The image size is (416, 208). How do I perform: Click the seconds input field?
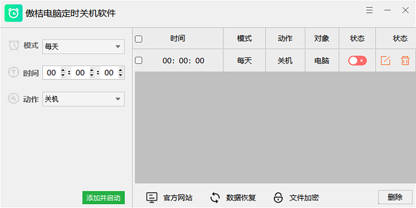[109, 72]
